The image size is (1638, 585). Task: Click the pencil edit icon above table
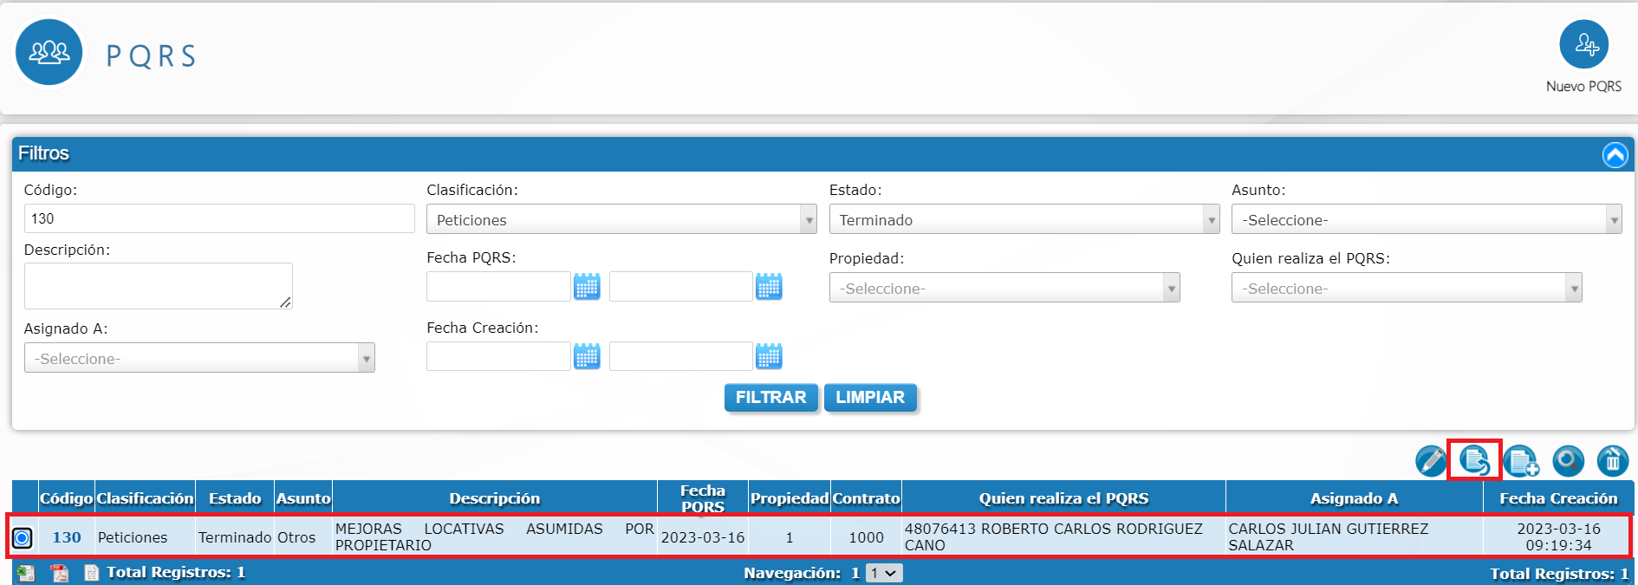pyautogui.click(x=1431, y=461)
